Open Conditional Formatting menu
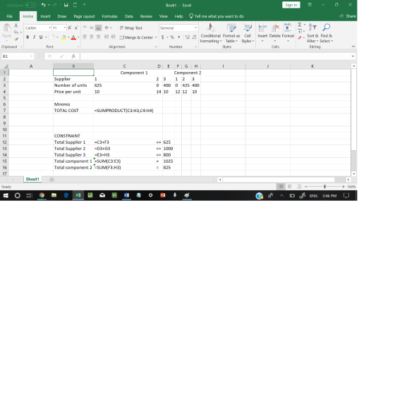Viewport: 395px width, 394px height. coord(211,33)
